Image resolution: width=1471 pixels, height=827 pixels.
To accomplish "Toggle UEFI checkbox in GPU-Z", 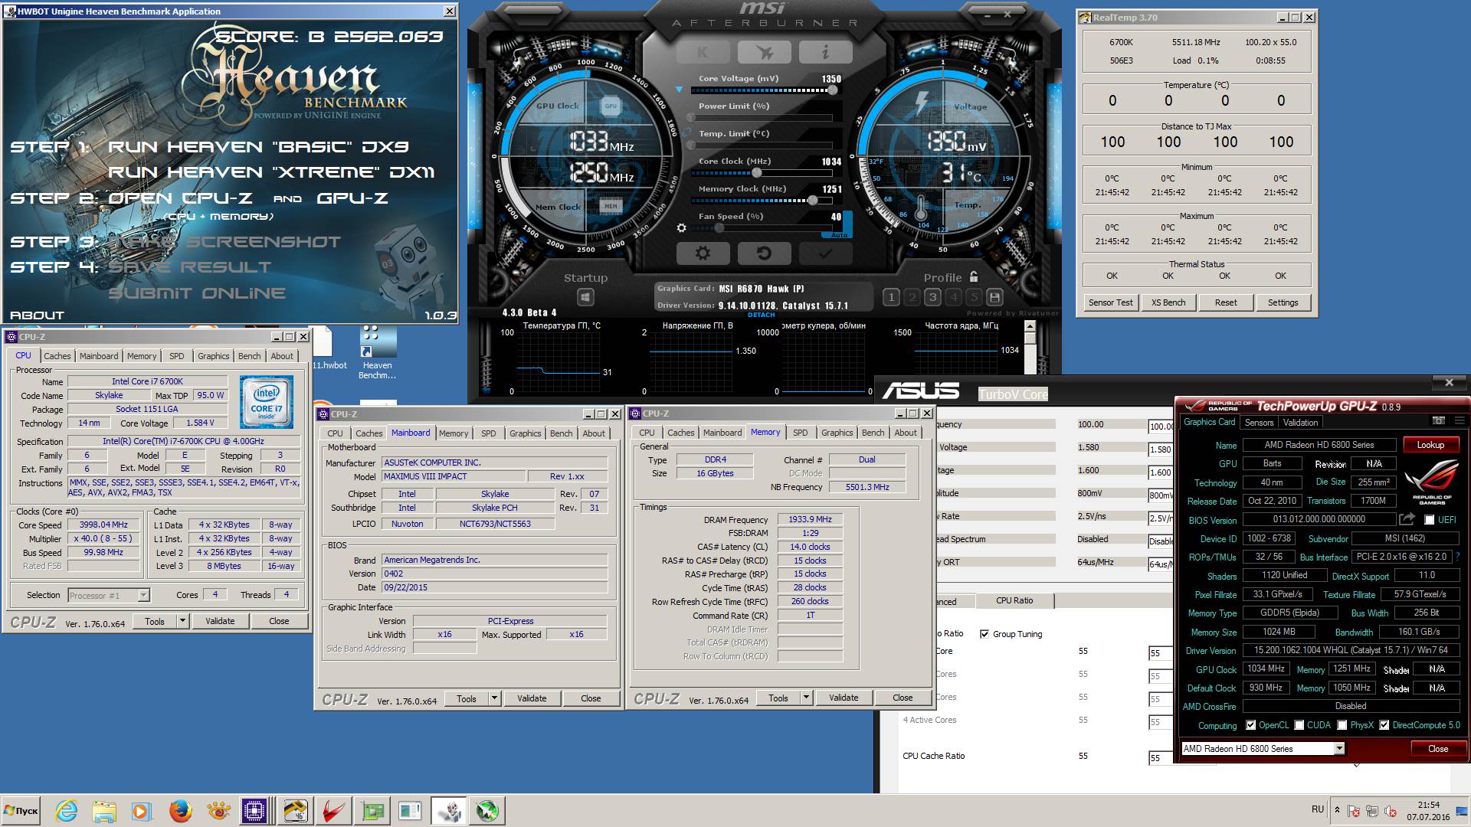I will click(1429, 520).
